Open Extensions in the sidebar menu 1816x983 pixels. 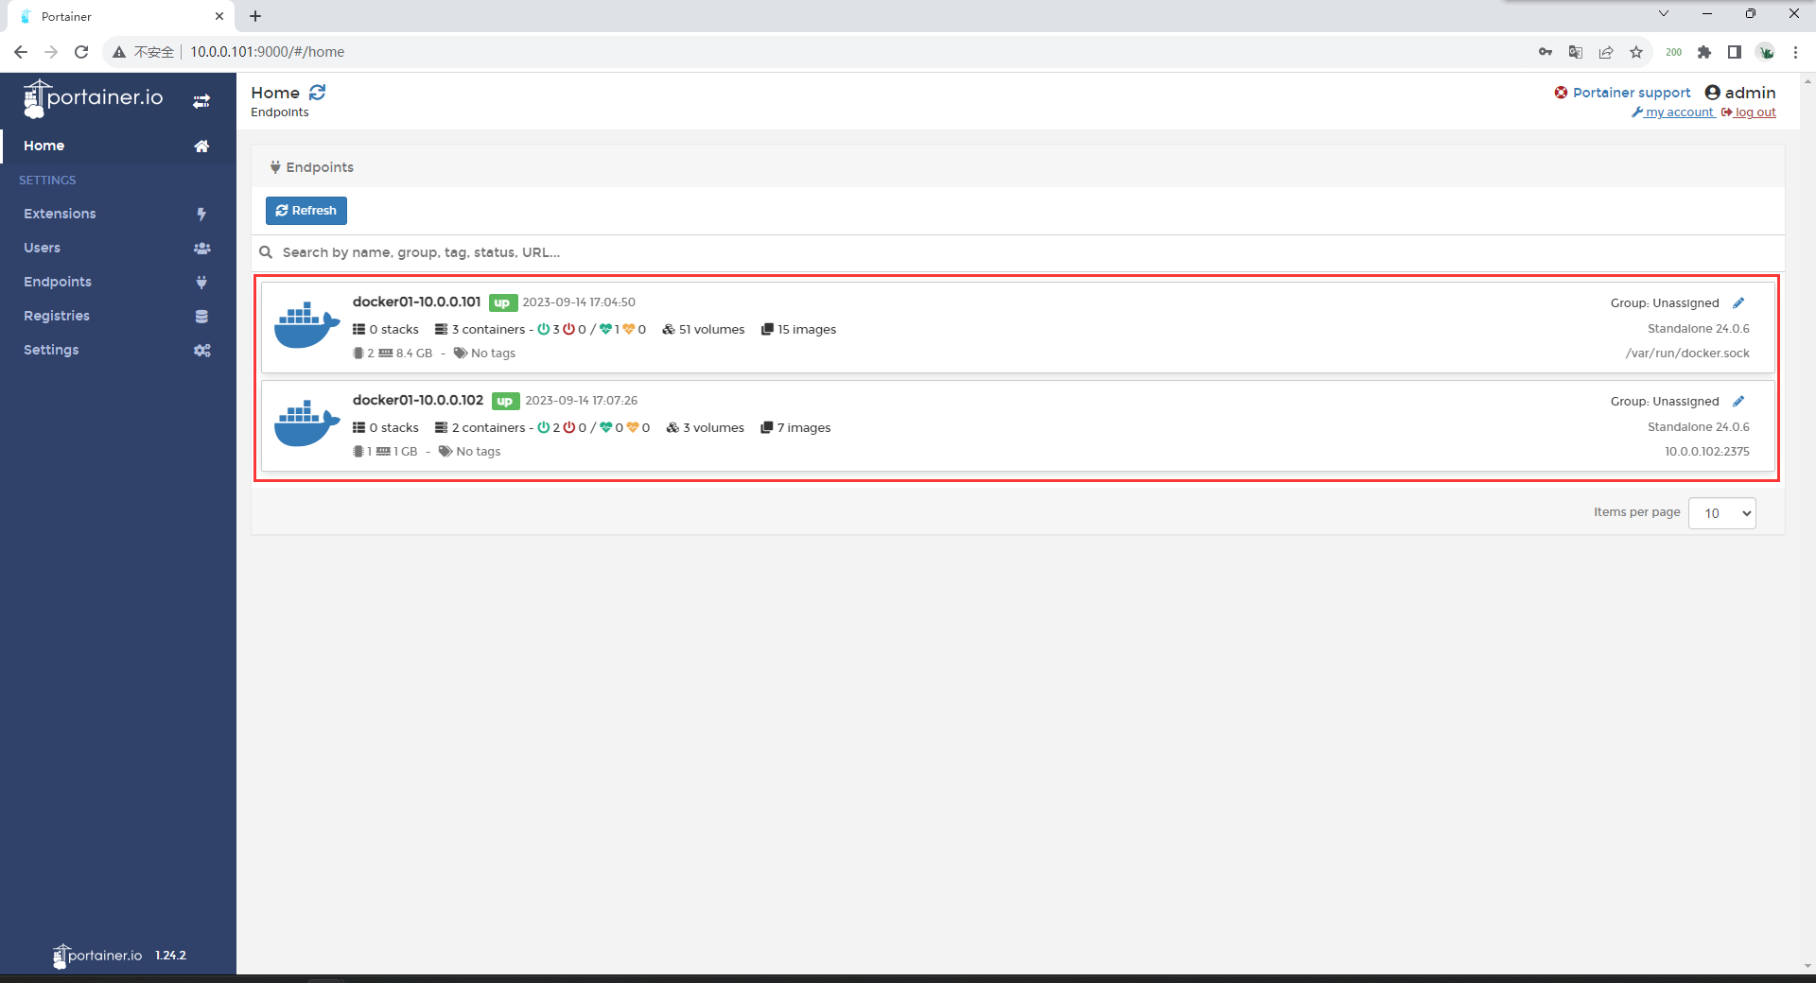(118, 214)
